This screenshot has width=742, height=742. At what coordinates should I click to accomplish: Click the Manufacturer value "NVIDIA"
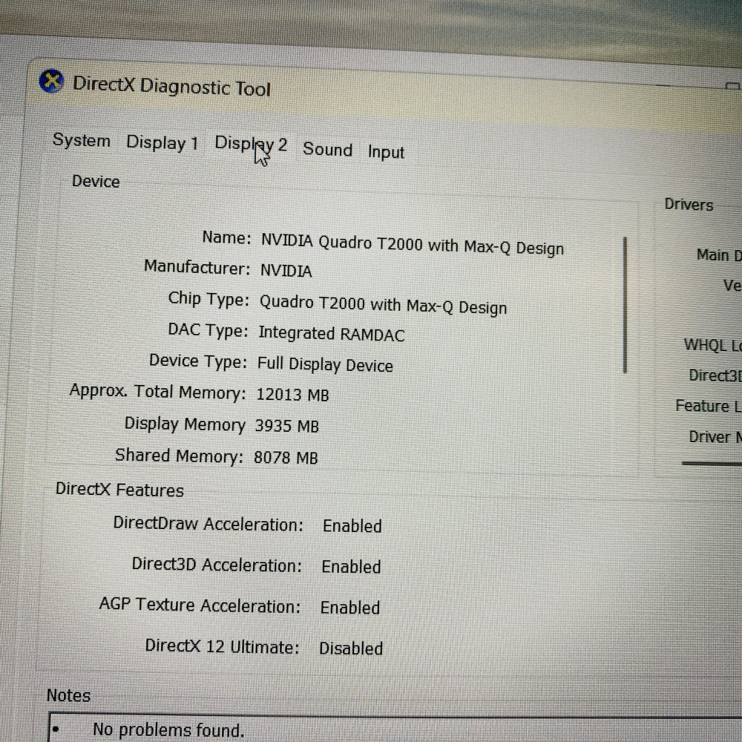286,271
